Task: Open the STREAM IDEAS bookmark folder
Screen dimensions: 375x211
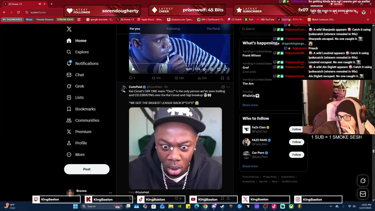Action: tap(65, 20)
